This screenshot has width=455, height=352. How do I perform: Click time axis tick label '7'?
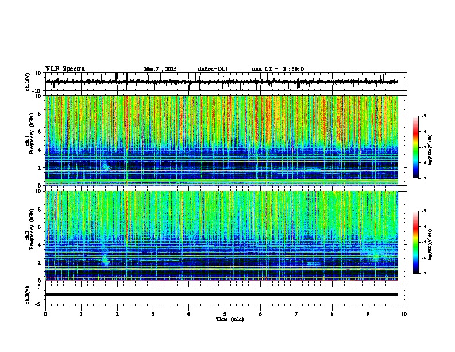[296, 314]
